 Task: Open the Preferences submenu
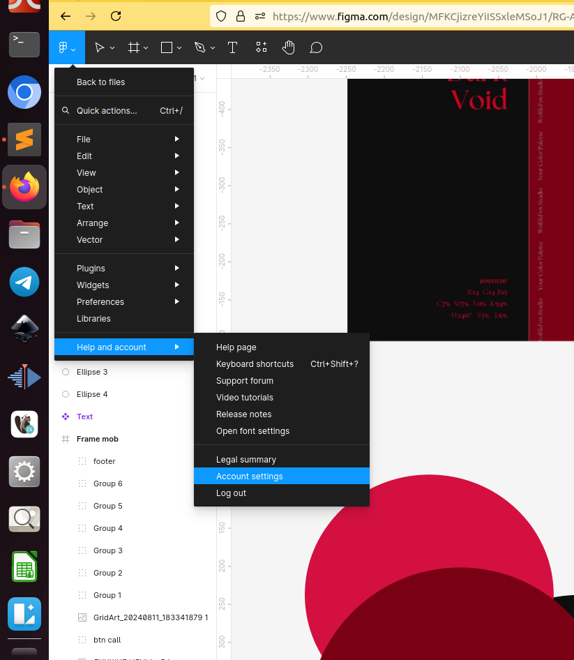pyautogui.click(x=124, y=302)
